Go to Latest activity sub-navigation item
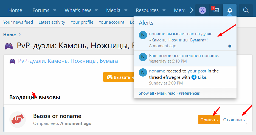Screen dimensions: 256x135 [52, 22]
